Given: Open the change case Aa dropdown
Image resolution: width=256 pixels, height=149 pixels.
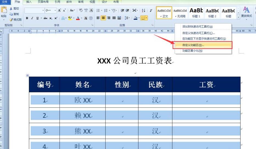Looking at the screenshot, I should click(72, 10).
